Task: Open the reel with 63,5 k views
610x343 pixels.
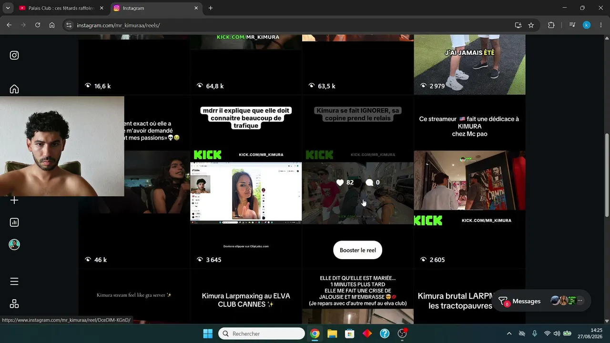Action: pyautogui.click(x=357, y=65)
